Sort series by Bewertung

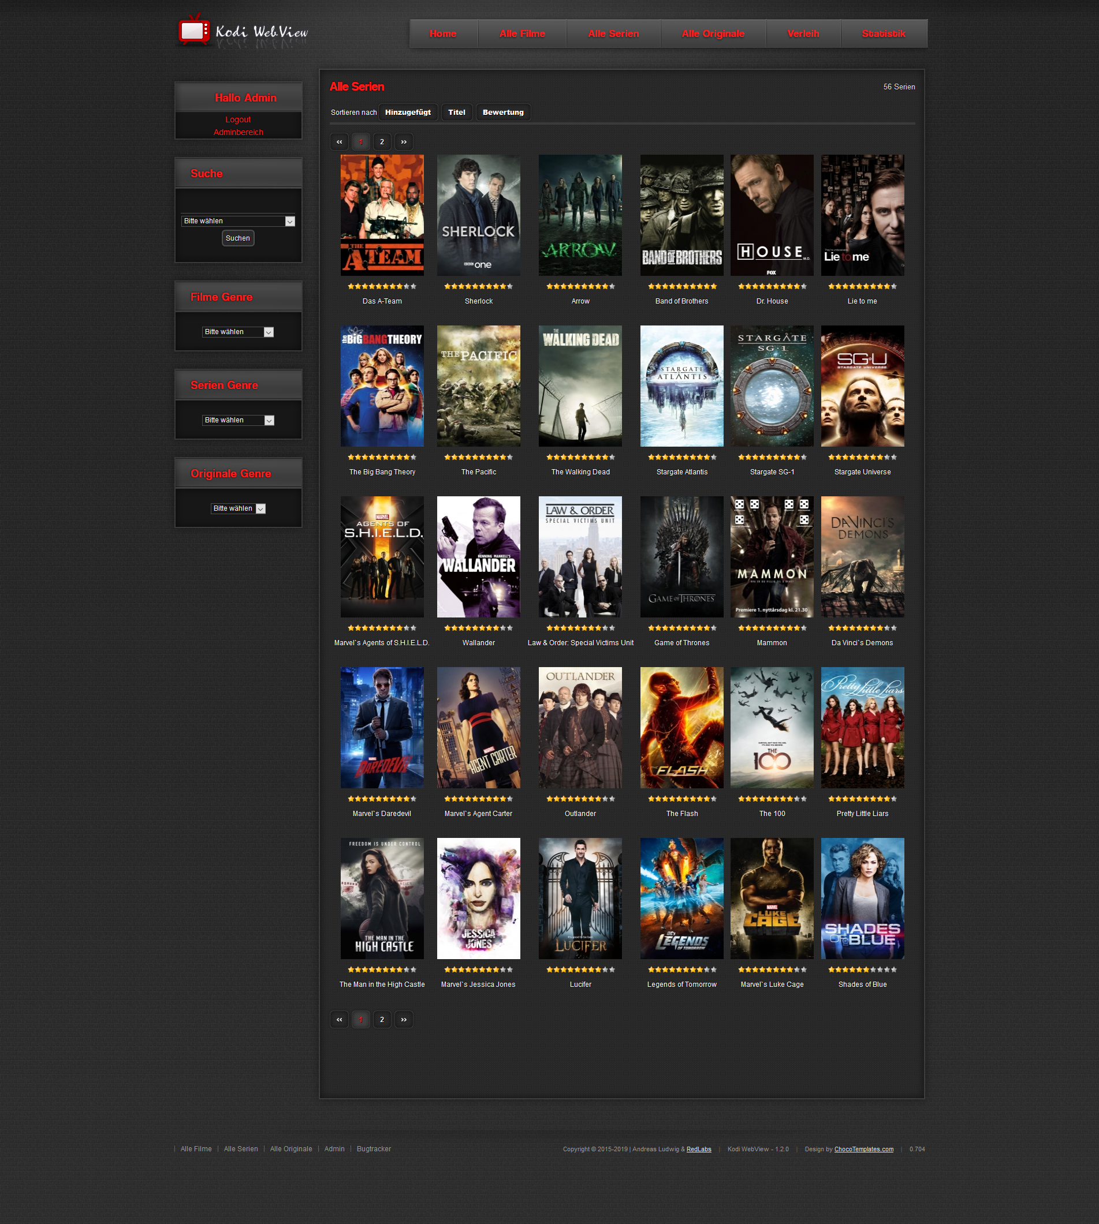coord(502,113)
